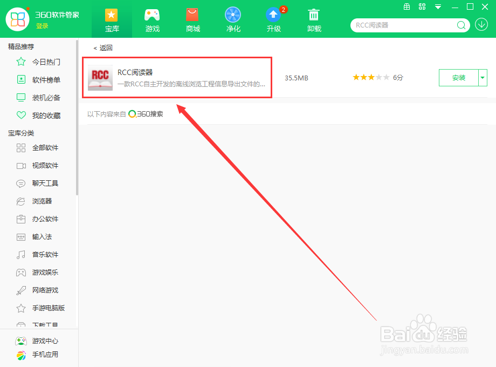Click the 360软件管家 logo icon
496x367 pixels.
tap(18, 19)
